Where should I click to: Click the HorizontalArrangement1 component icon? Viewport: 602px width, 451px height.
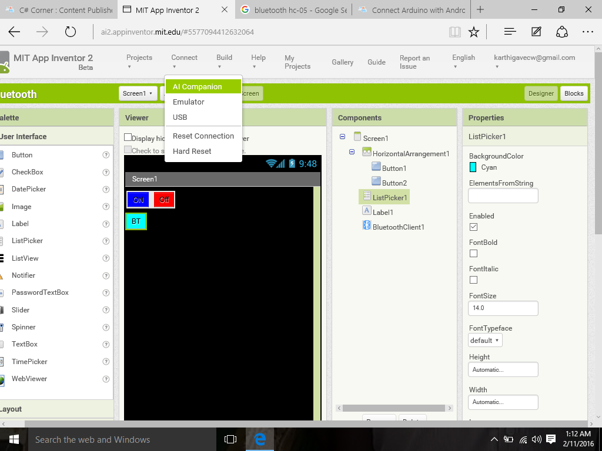[x=367, y=152]
